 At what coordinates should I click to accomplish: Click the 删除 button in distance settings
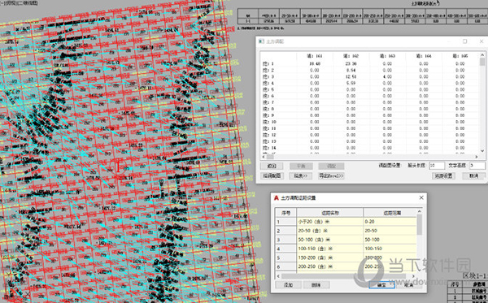tap(316, 284)
